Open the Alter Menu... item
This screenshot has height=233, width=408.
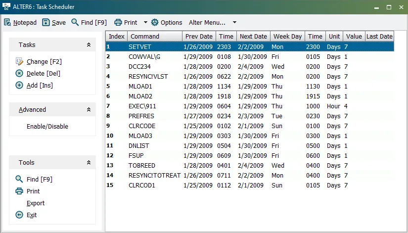tap(207, 23)
